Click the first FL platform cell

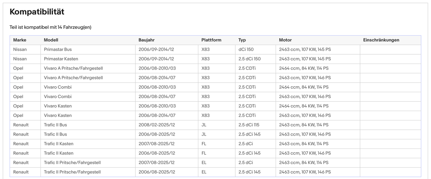[204, 143]
